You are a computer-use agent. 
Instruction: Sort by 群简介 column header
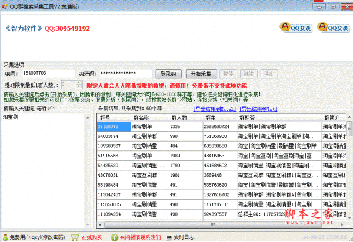(x=334, y=117)
